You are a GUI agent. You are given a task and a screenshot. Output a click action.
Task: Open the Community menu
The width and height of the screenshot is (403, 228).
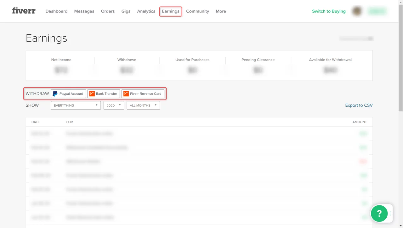(x=197, y=11)
